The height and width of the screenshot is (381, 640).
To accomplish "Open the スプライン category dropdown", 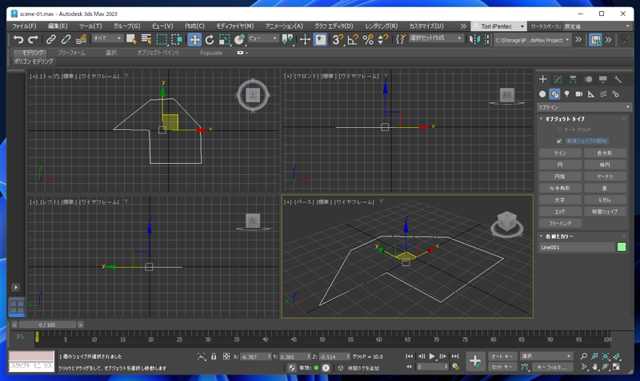I will tap(584, 107).
